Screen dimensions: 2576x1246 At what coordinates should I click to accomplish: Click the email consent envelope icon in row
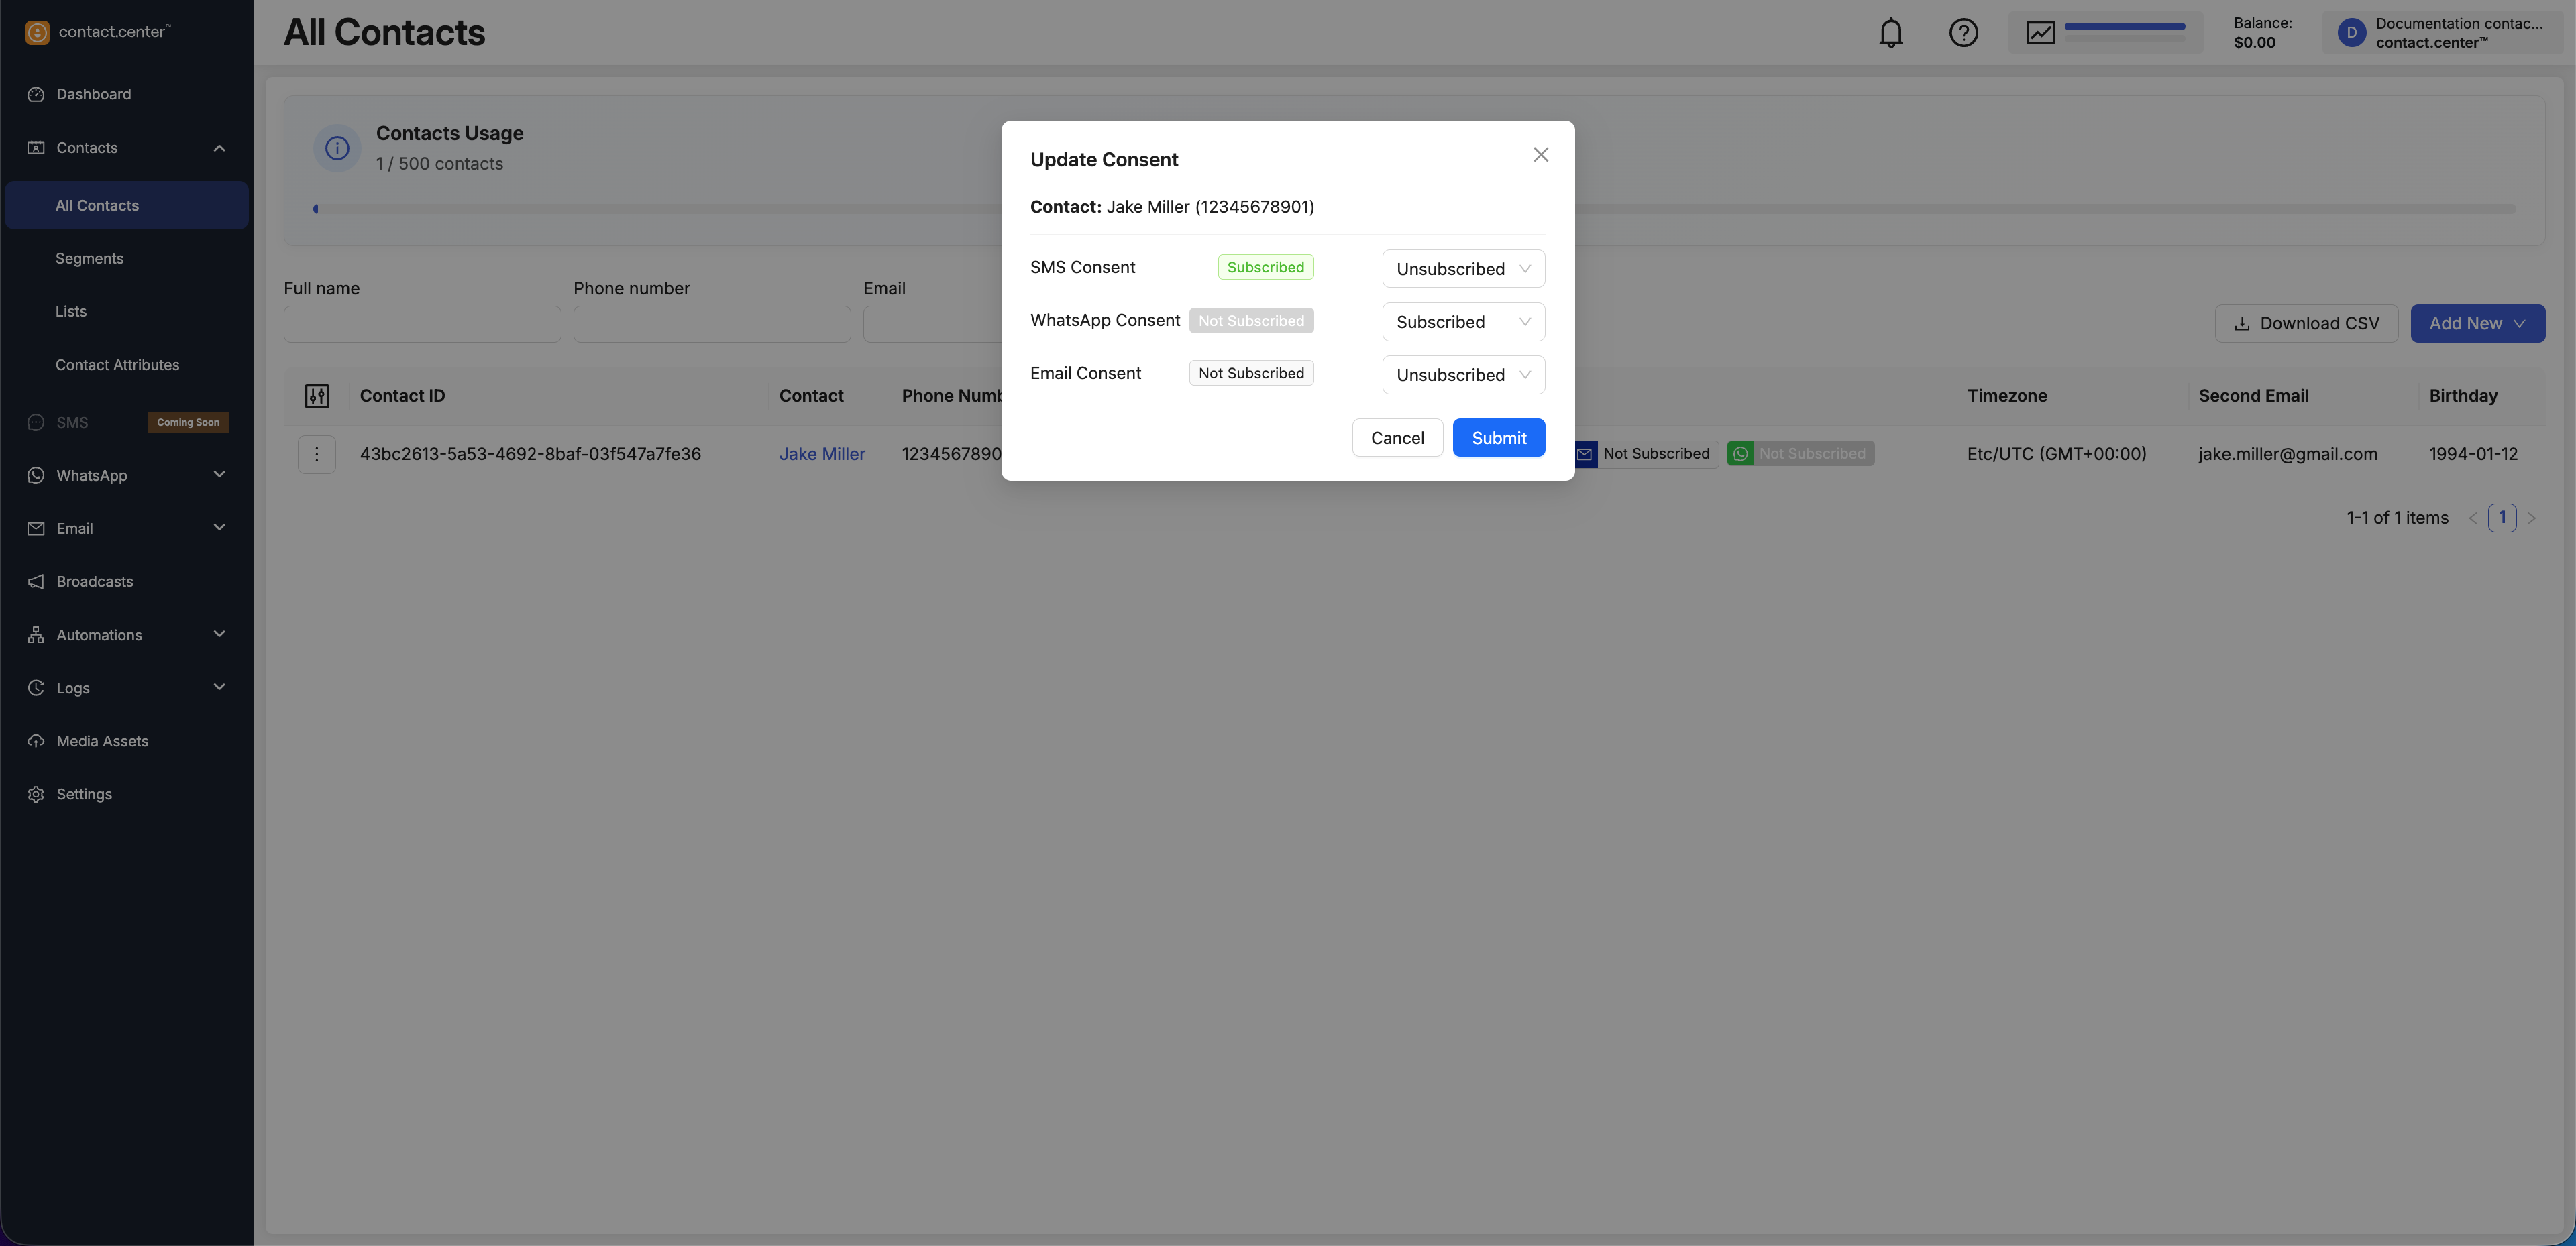1585,454
